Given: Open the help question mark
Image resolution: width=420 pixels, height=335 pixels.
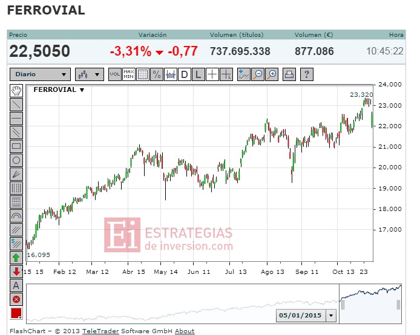Looking at the screenshot, I should [x=307, y=74].
